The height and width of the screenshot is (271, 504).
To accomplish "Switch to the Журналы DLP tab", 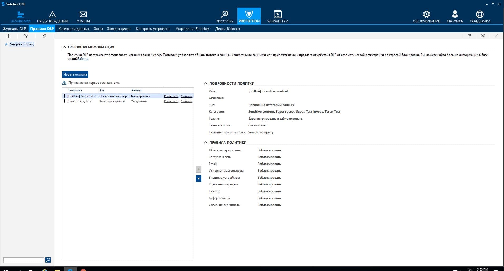I will tap(14, 29).
